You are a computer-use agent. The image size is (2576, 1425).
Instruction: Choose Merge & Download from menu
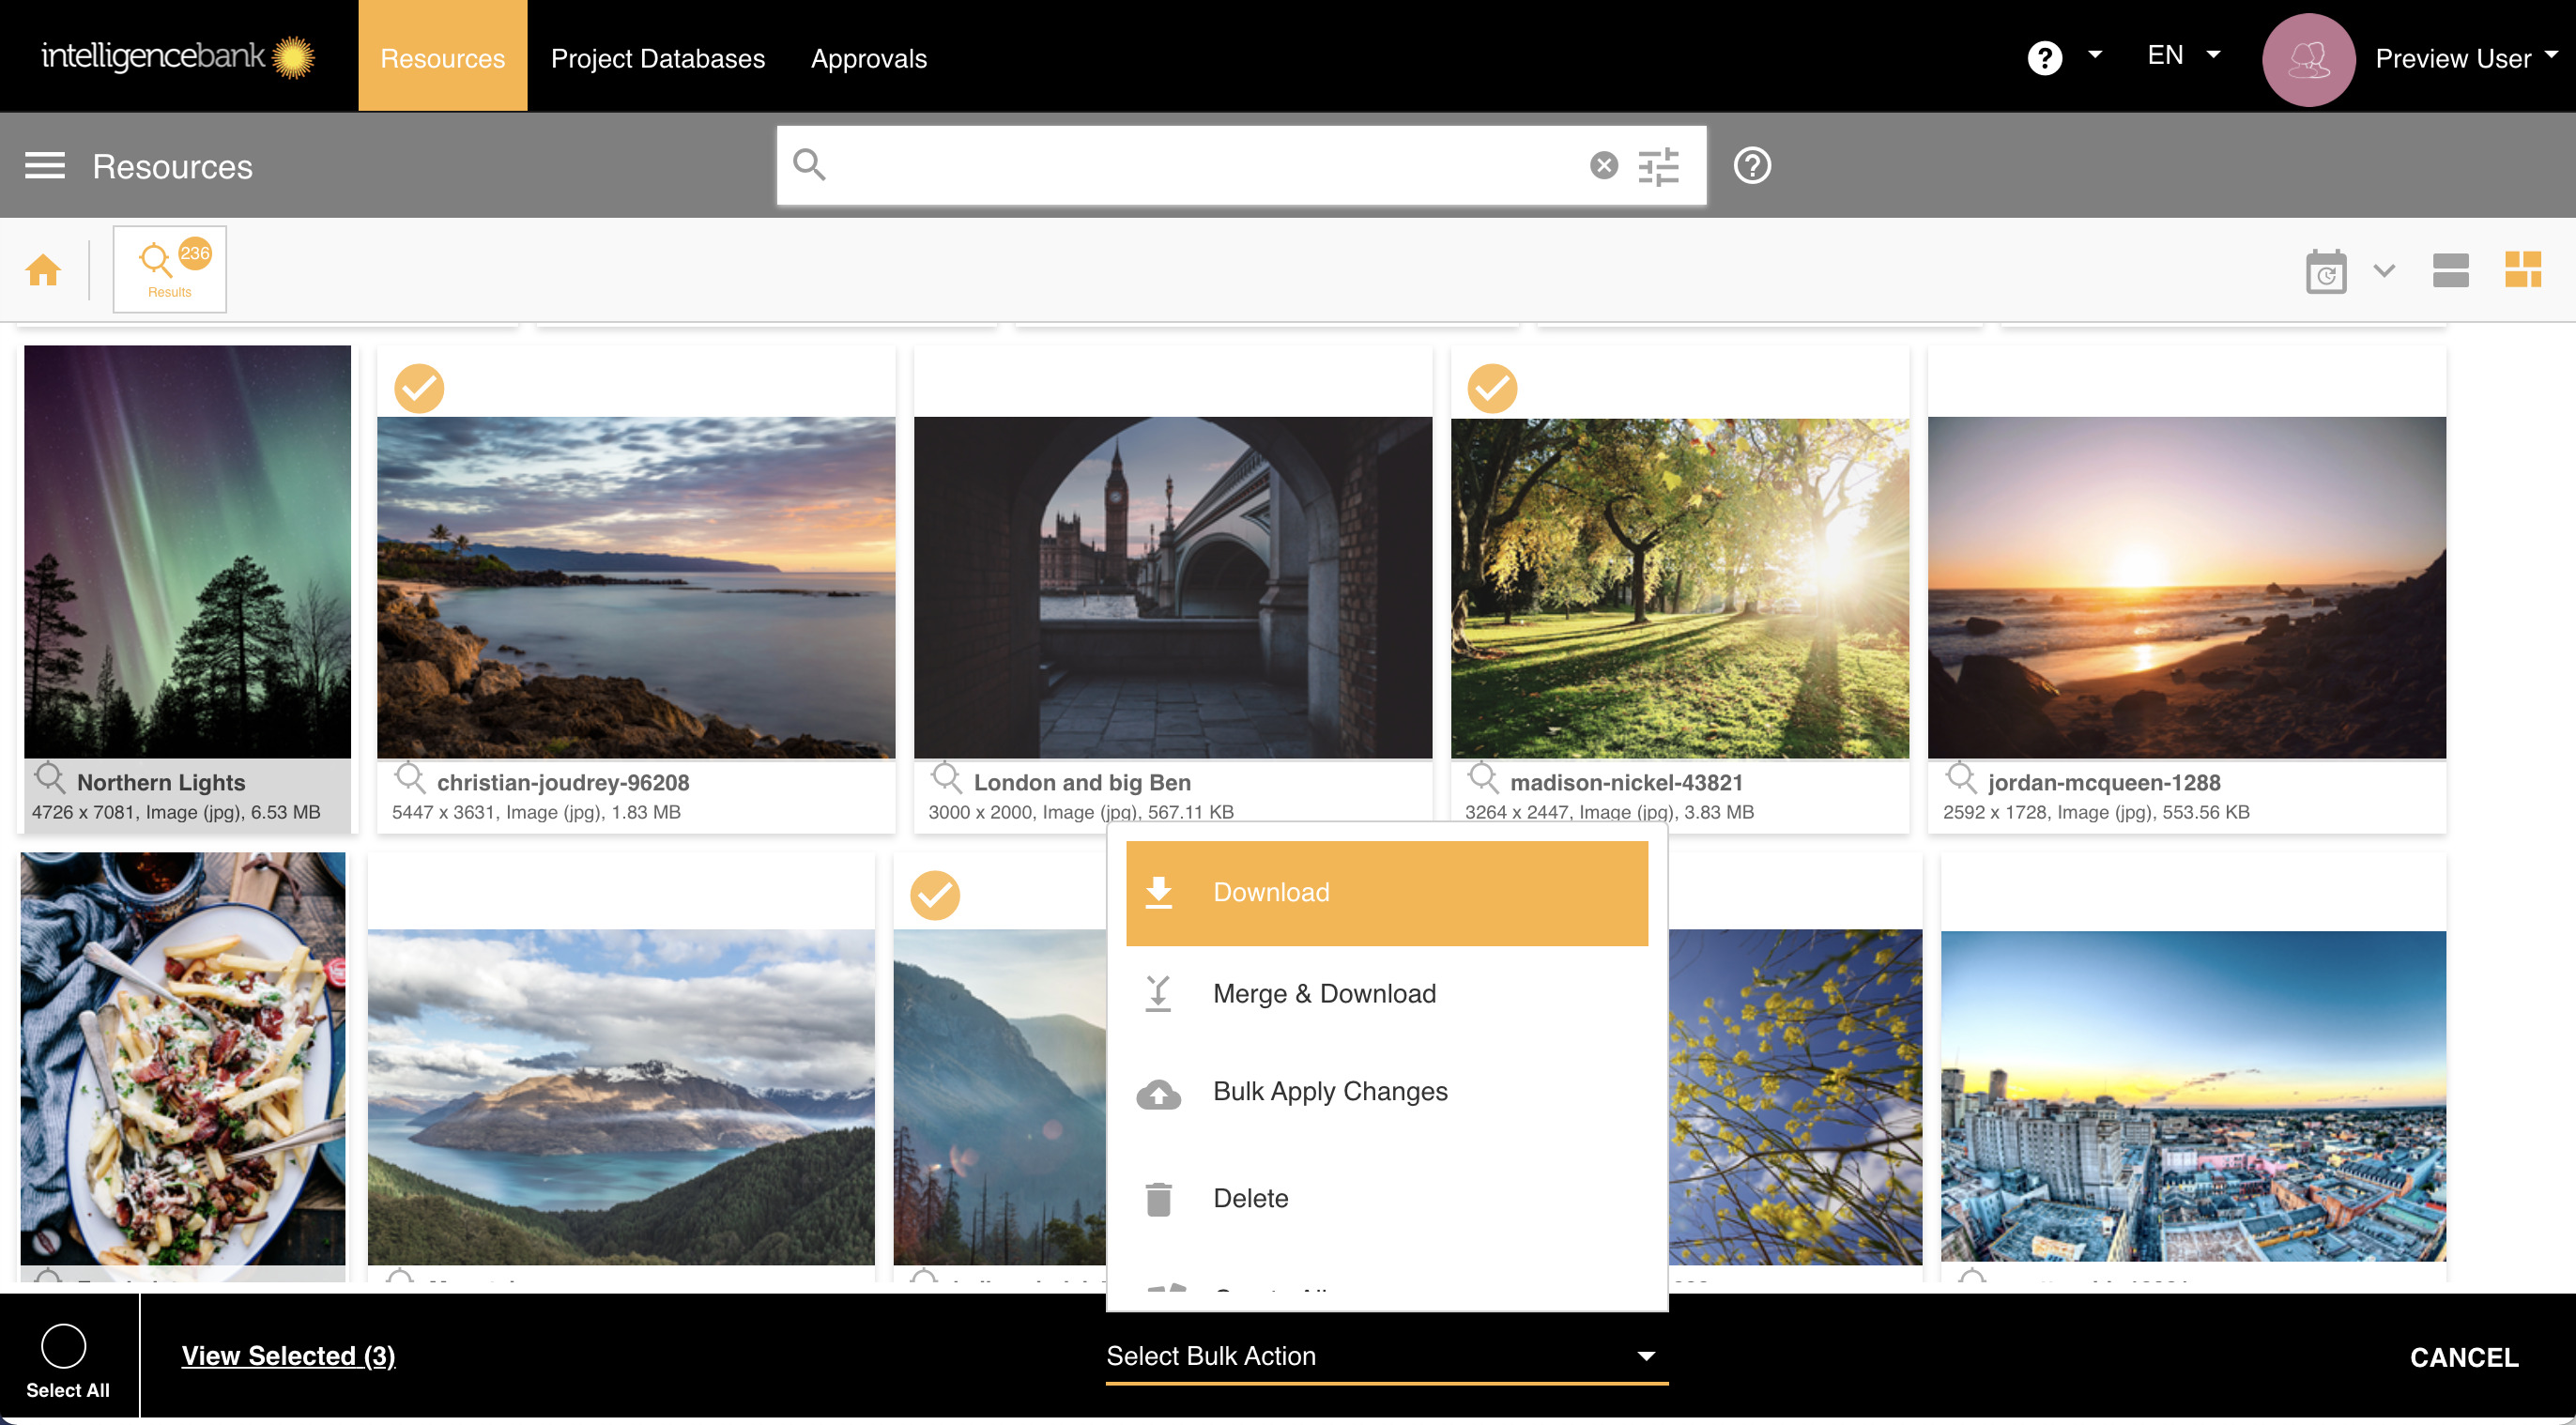click(1324, 994)
